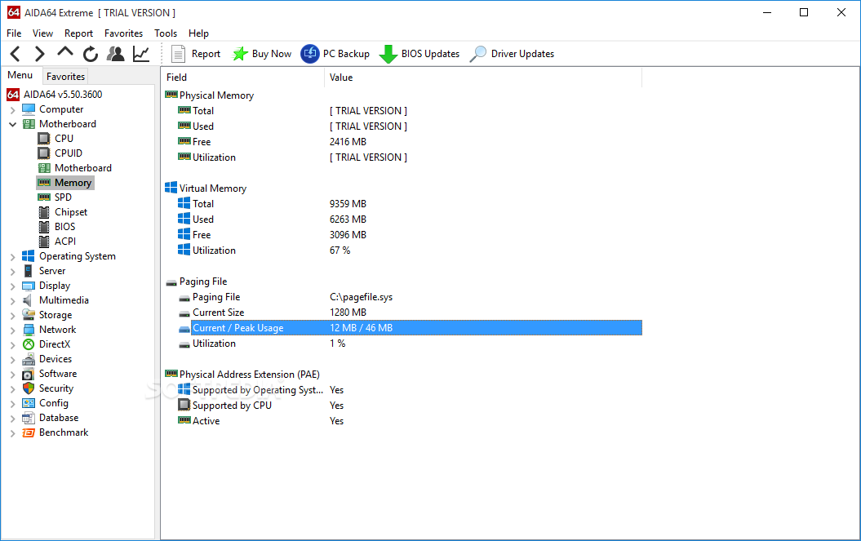Screen dimensions: 861x541
Task: Select the CPU chip icon in tree
Action: [44, 139]
